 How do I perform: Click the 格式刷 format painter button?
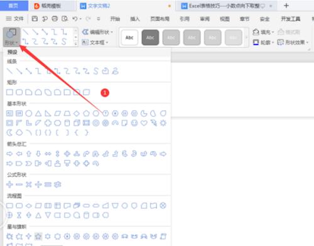tap(289, 32)
